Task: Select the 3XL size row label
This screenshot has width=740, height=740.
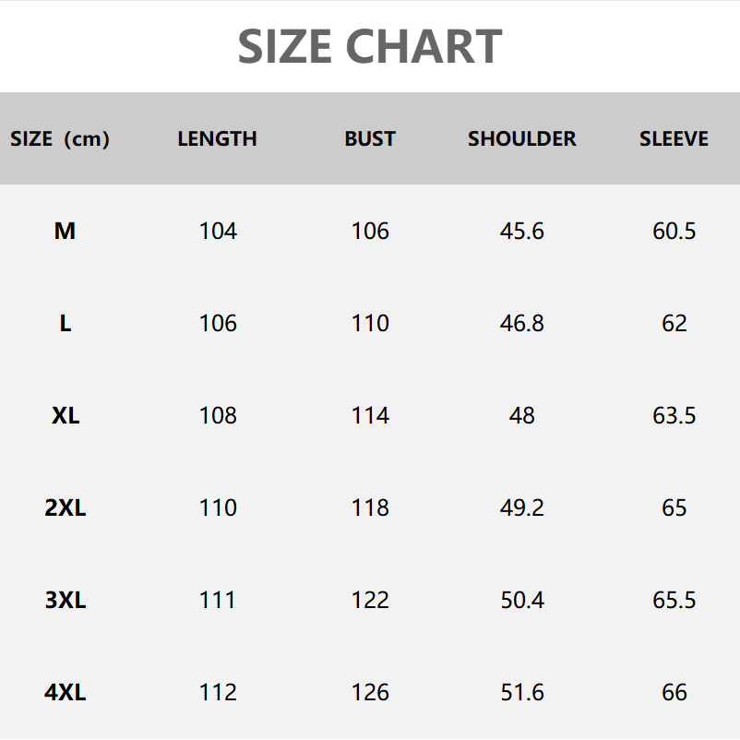Action: click(65, 600)
